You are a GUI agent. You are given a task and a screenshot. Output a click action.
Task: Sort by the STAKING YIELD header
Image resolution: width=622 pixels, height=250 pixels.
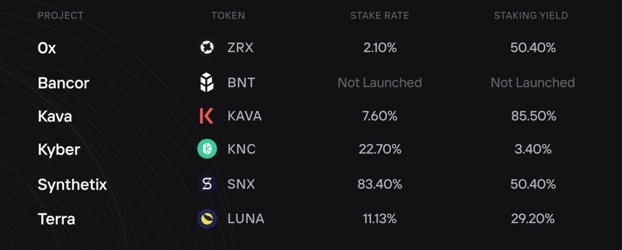point(531,16)
